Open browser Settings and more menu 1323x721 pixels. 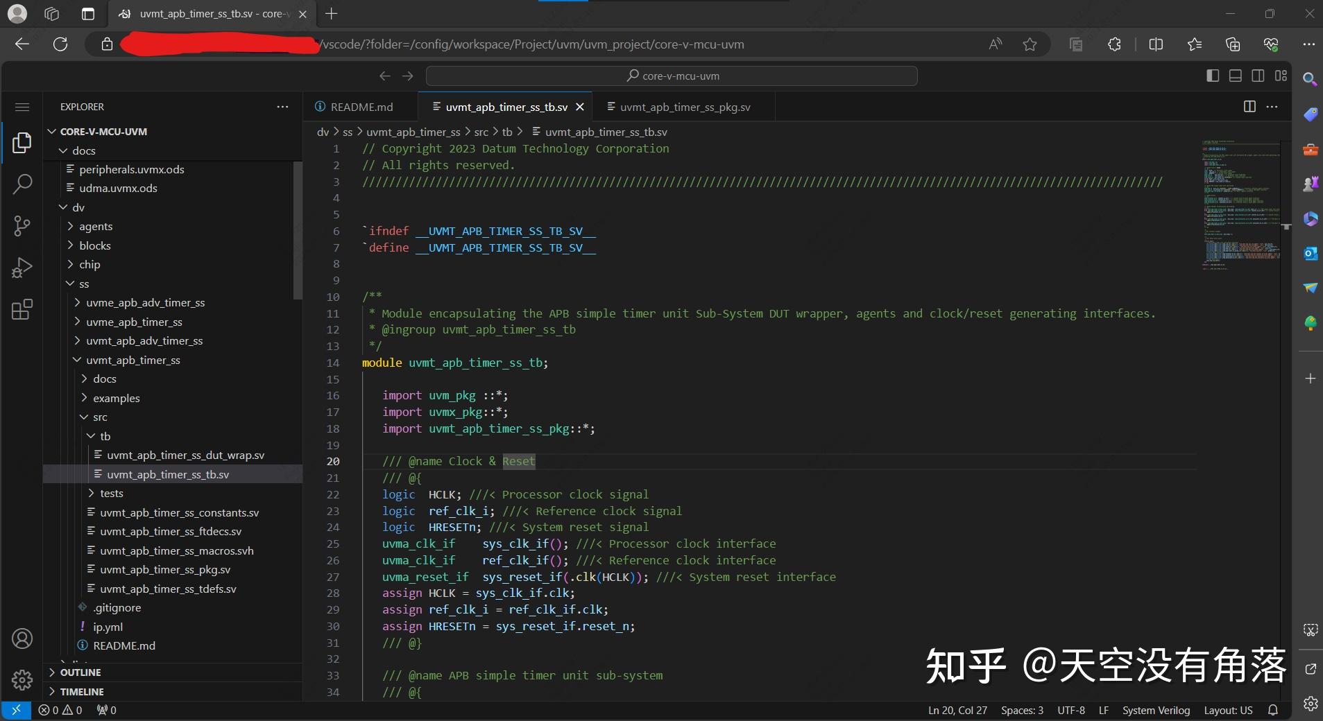1308,44
